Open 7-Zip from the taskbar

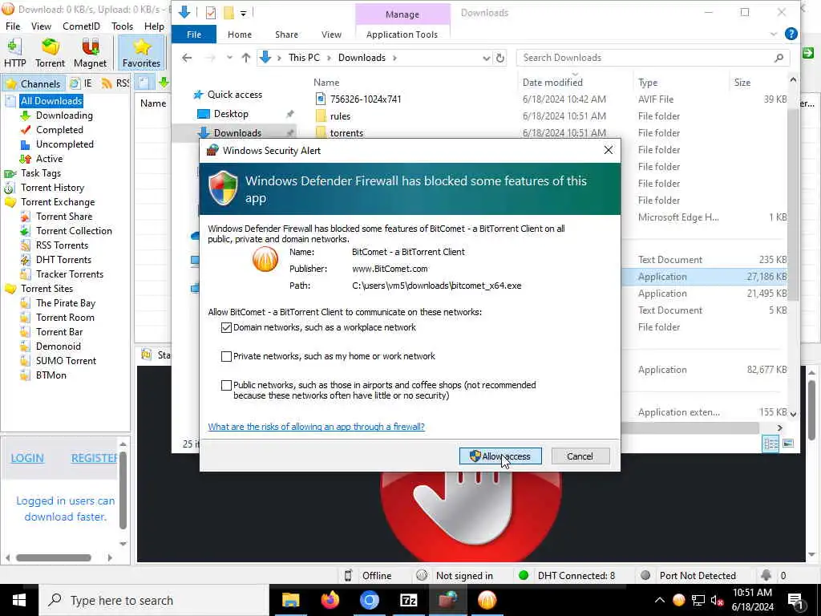[408, 600]
